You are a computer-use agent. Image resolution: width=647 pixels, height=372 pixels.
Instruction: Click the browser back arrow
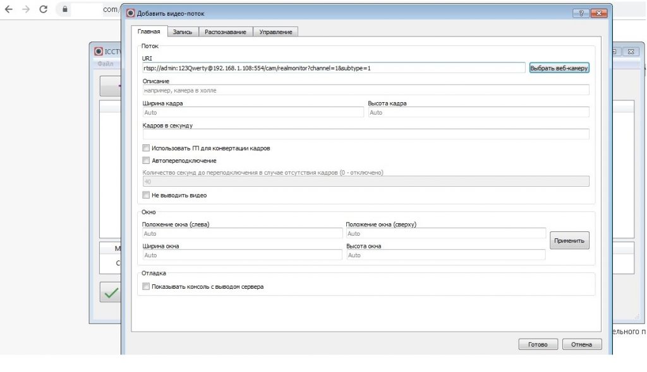tap(9, 9)
